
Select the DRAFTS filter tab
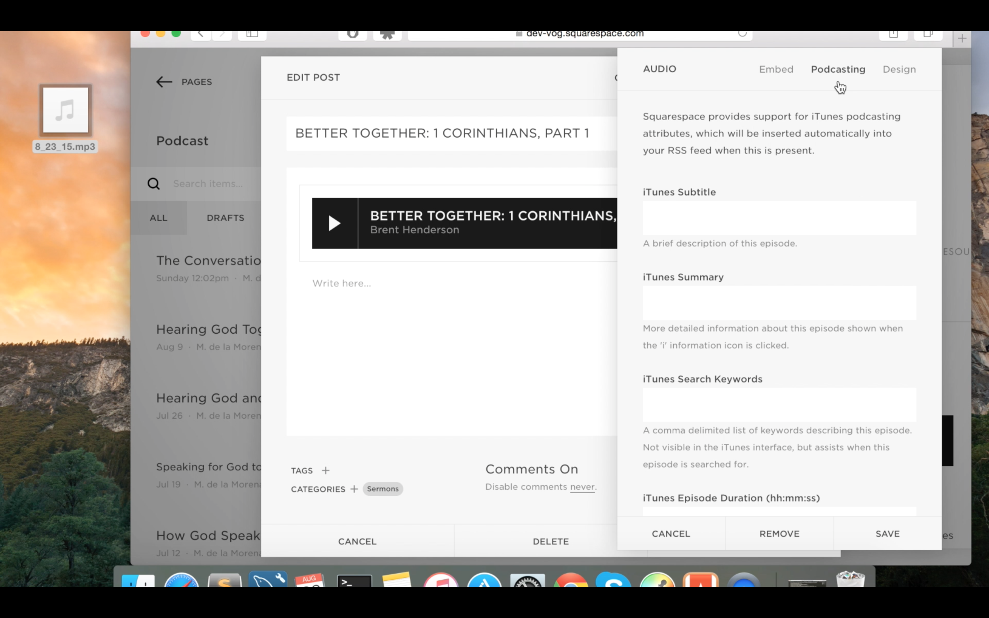point(225,218)
